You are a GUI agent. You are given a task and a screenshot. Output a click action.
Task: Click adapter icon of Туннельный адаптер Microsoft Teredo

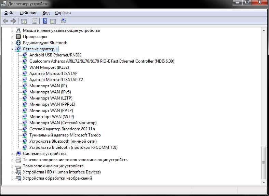point(25,135)
